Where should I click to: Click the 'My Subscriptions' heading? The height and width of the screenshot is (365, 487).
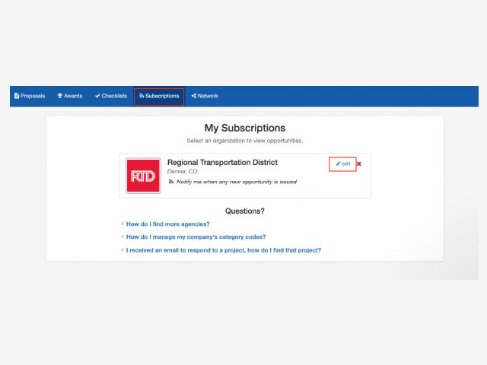click(x=245, y=128)
